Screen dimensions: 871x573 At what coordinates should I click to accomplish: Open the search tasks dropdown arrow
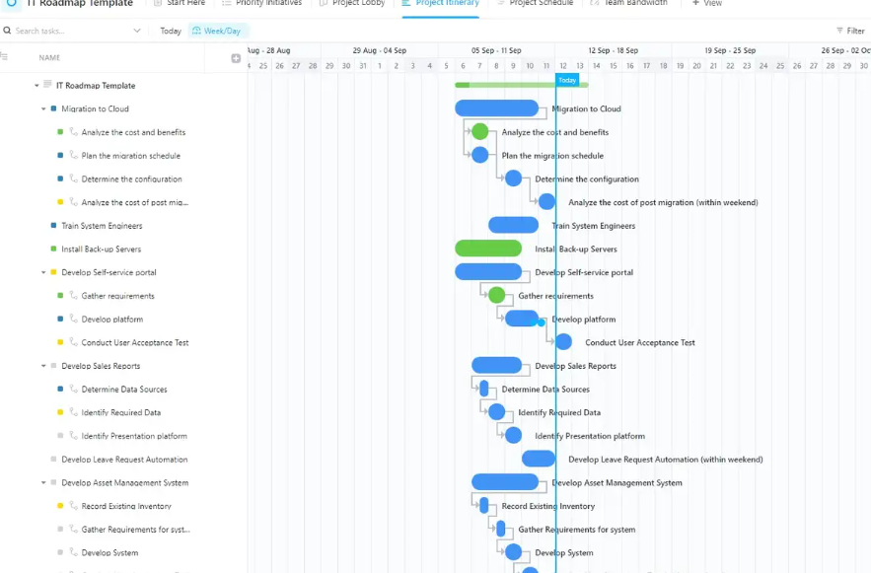[x=137, y=31]
